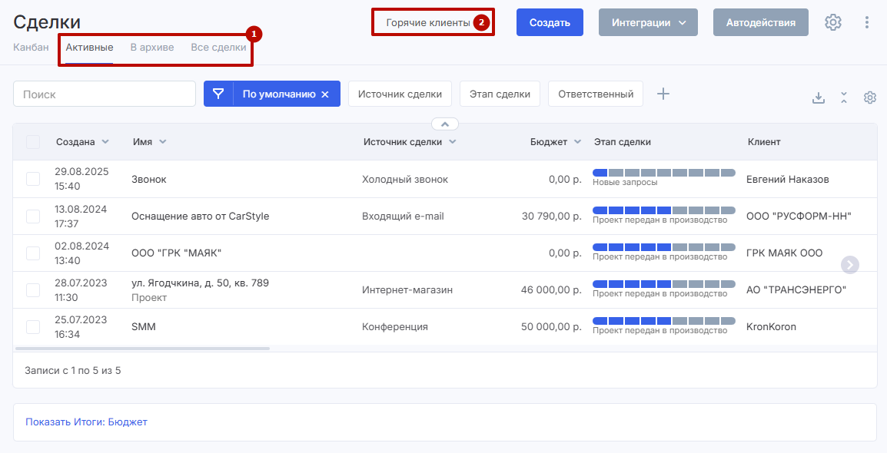Expand the Интеграции dropdown
The height and width of the screenshot is (453, 887).
click(648, 22)
